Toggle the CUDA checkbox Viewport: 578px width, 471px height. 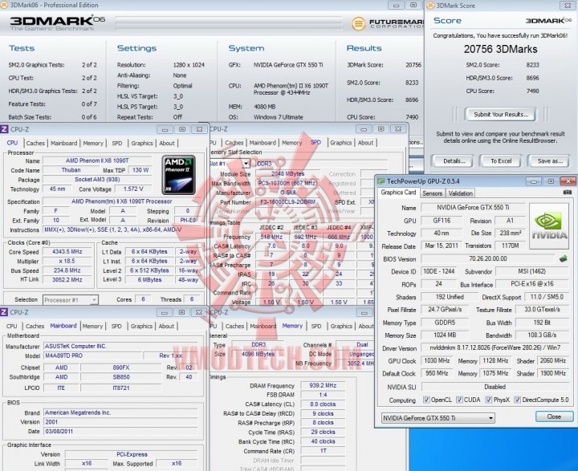pos(459,400)
